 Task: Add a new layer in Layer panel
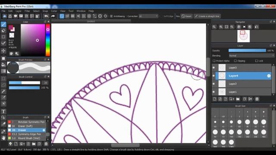point(215,99)
